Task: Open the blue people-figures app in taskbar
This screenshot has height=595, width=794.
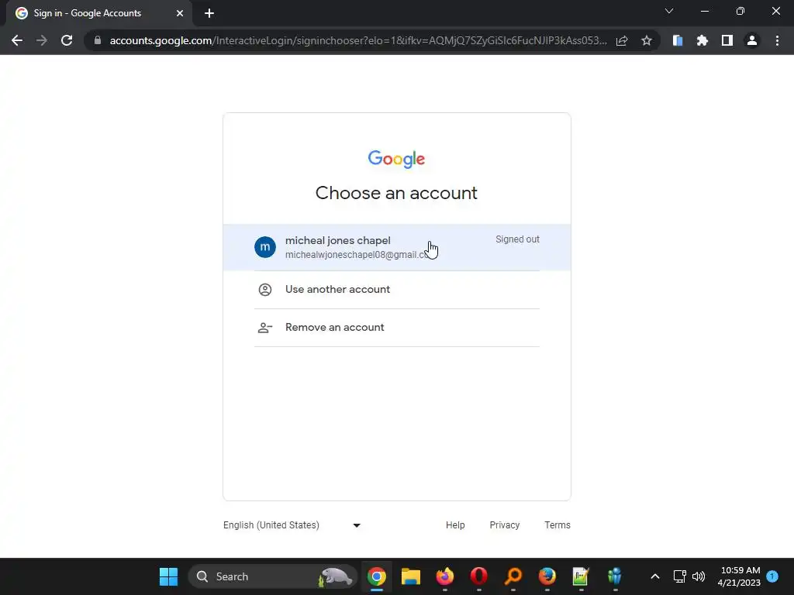Action: pyautogui.click(x=615, y=576)
